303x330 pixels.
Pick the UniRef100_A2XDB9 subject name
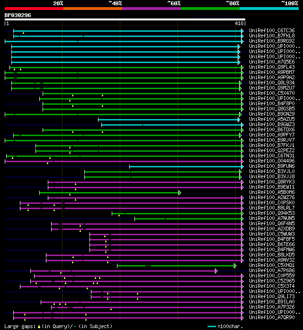coord(272,229)
